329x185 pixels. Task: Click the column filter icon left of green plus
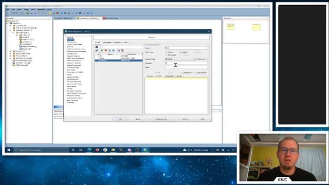(x=97, y=50)
